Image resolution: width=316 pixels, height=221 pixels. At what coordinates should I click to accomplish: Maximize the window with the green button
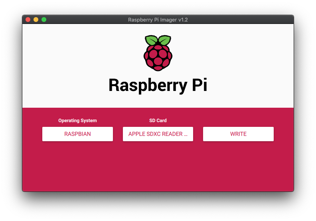point(44,20)
